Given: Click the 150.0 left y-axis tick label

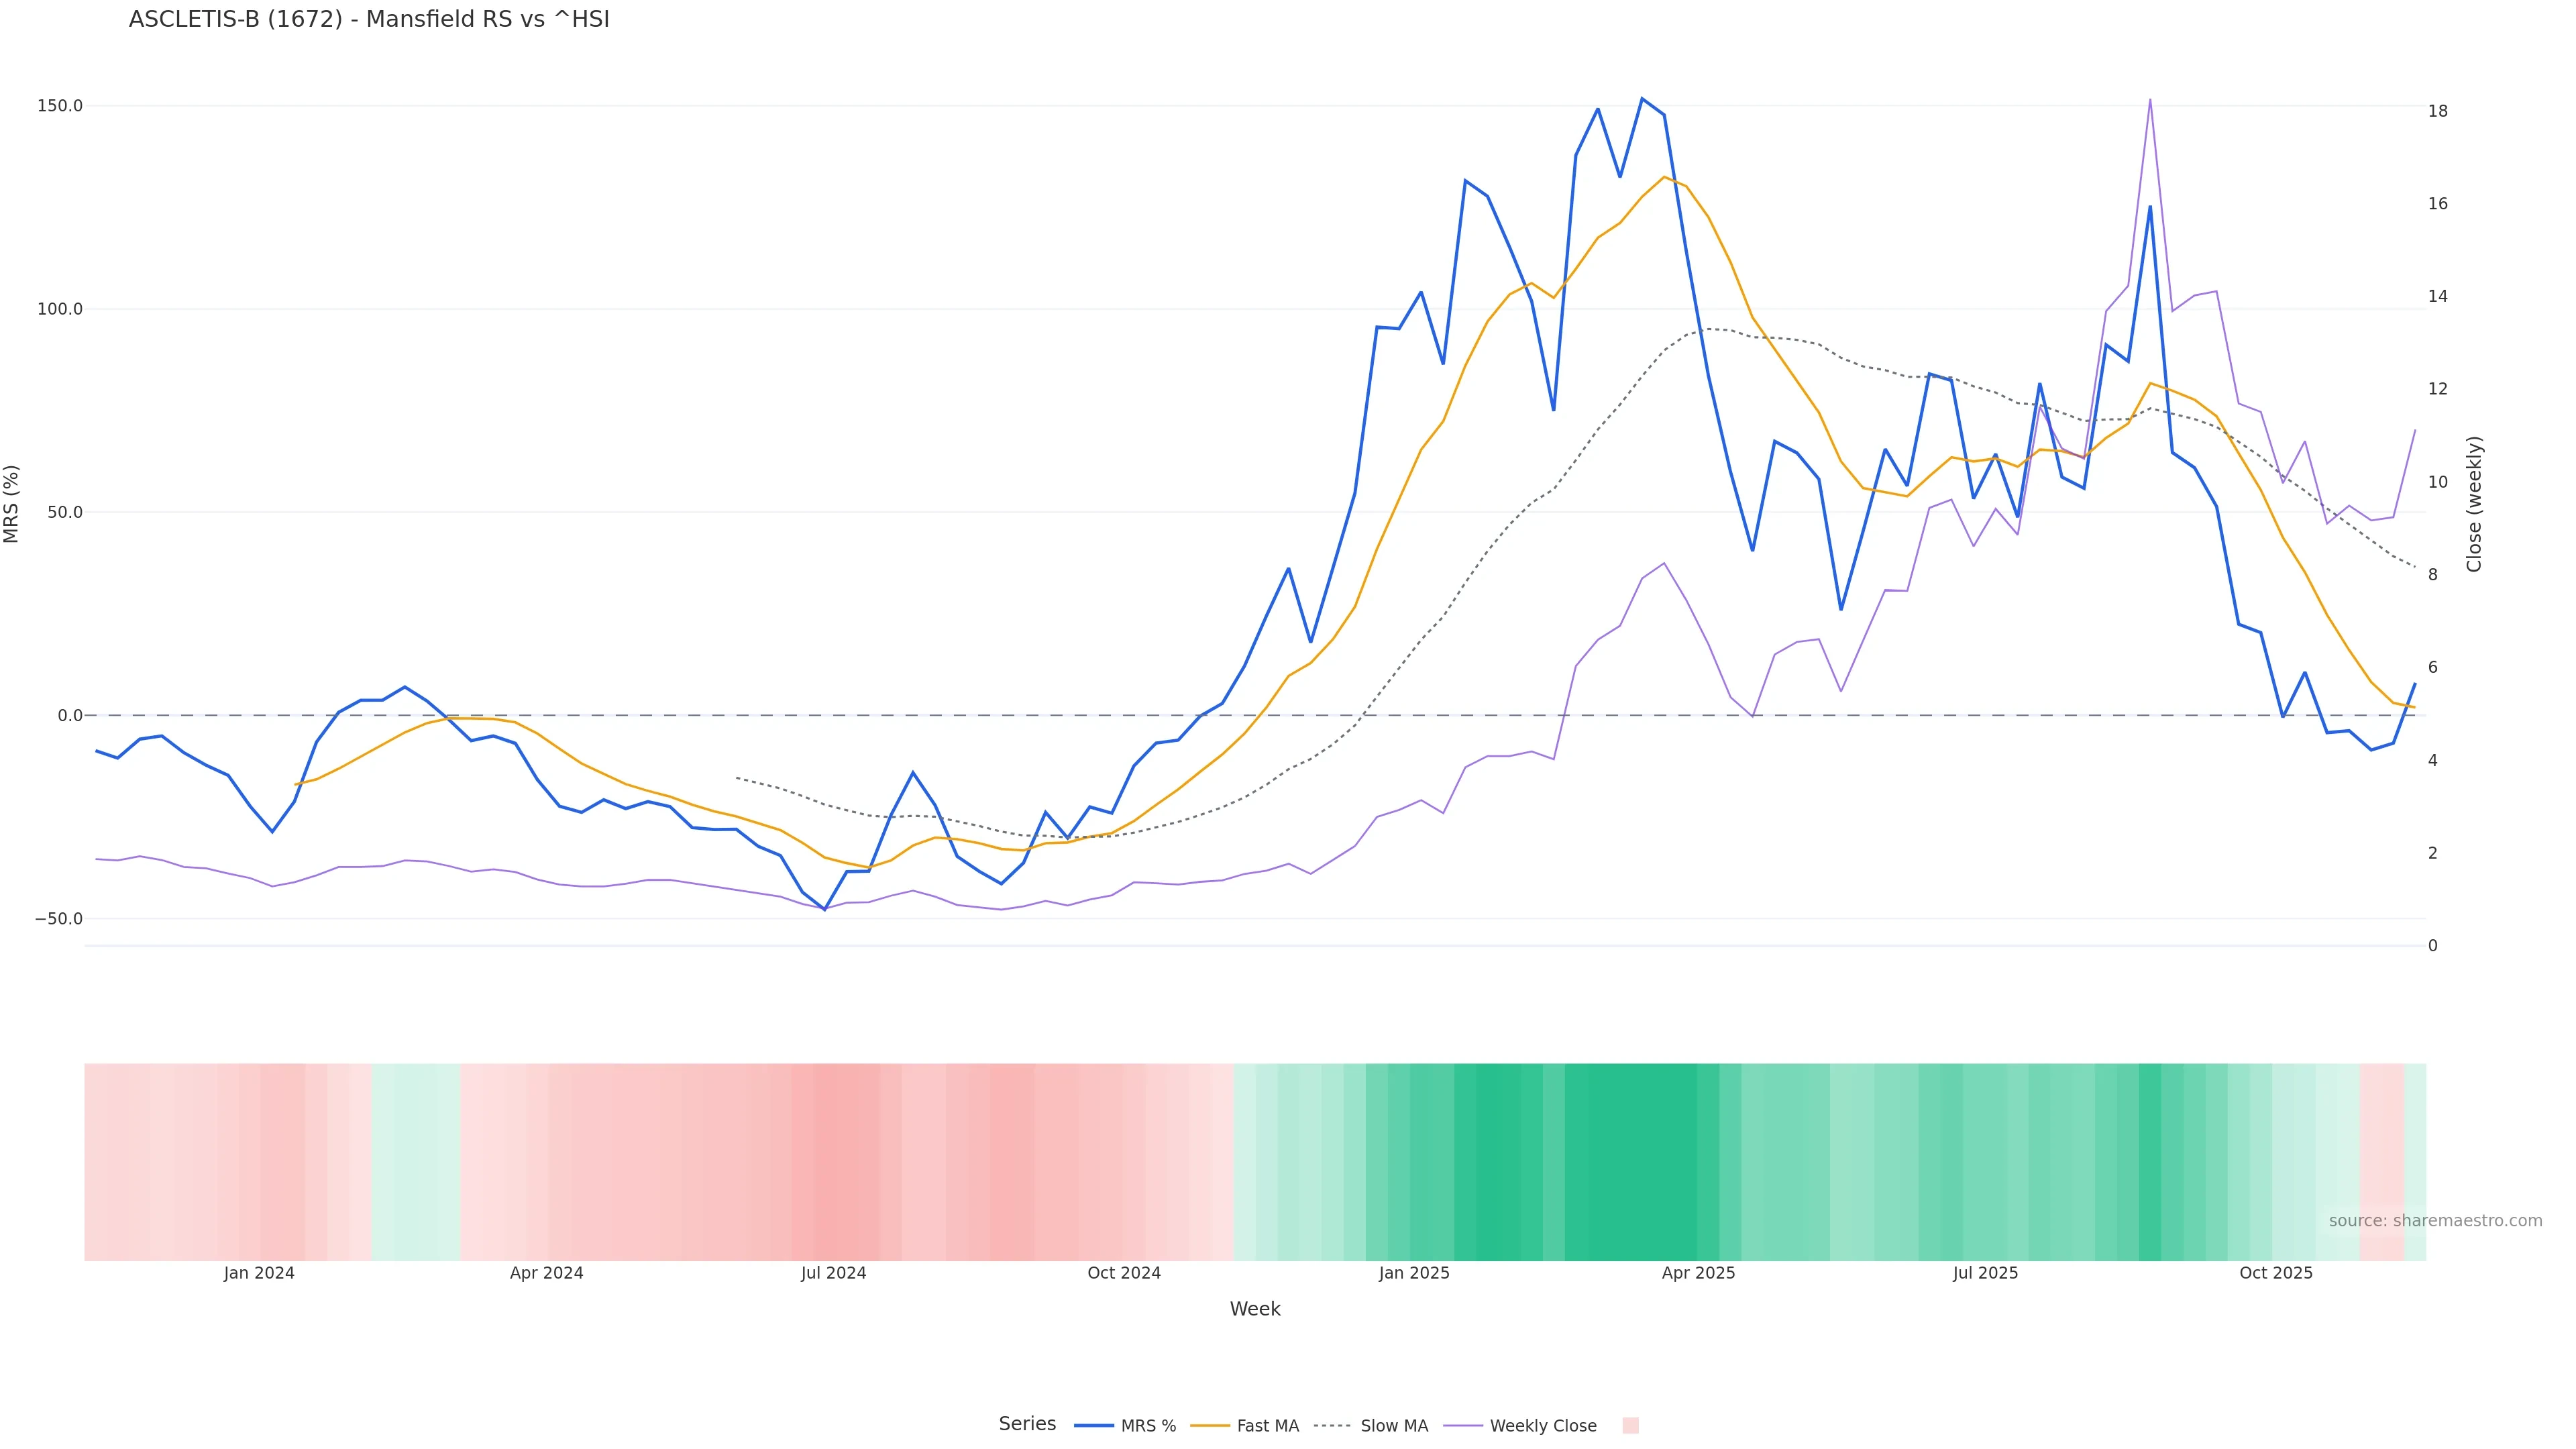Looking at the screenshot, I should [60, 106].
